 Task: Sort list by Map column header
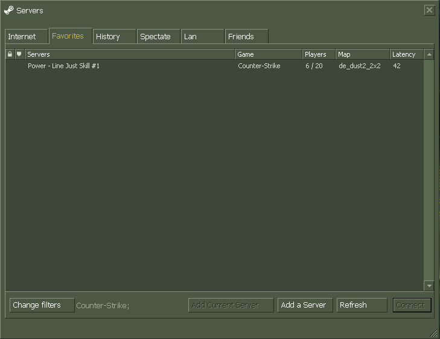pyautogui.click(x=363, y=54)
